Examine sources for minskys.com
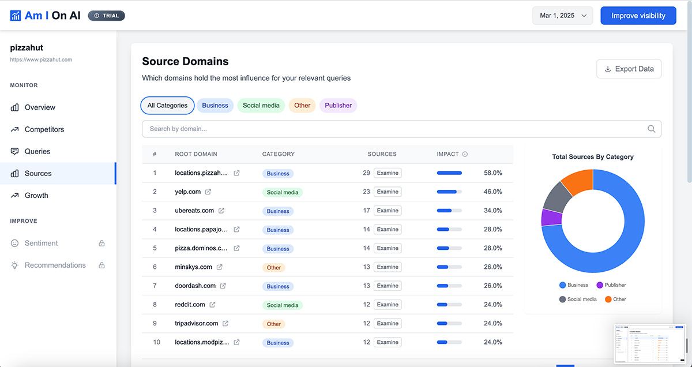The width and height of the screenshot is (692, 367). click(388, 267)
